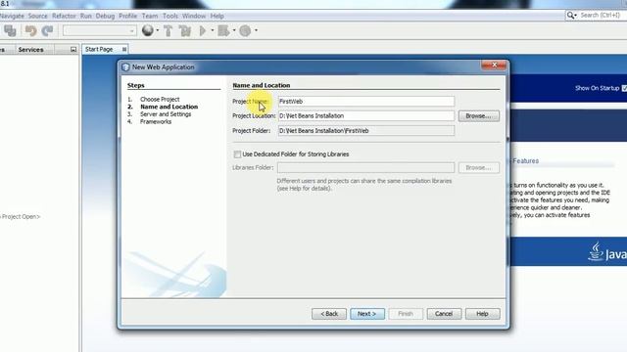Enable Use Dedicated Folder for Storing Libraries
This screenshot has width=627, height=352.
pos(237,154)
